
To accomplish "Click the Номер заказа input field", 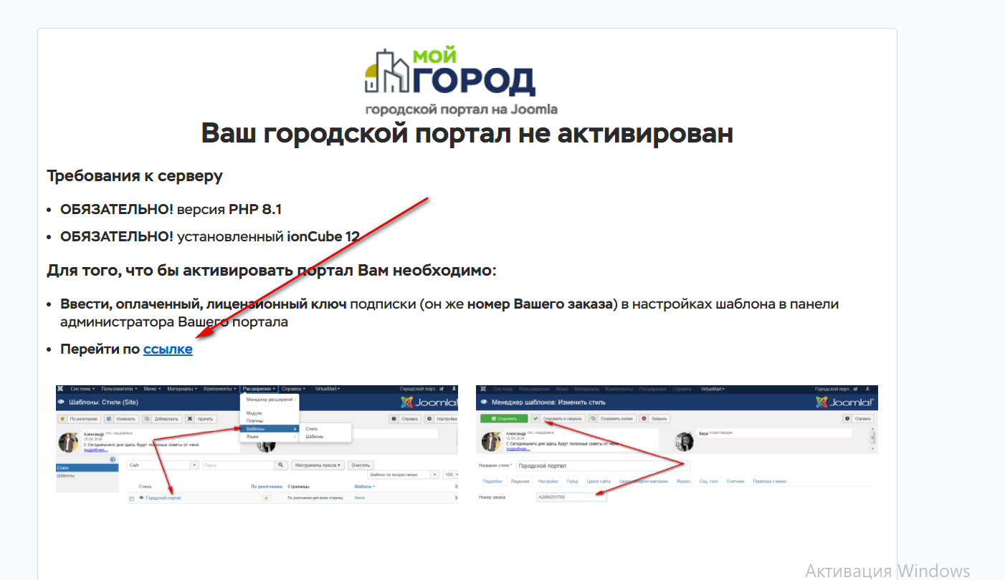I will coord(571,497).
